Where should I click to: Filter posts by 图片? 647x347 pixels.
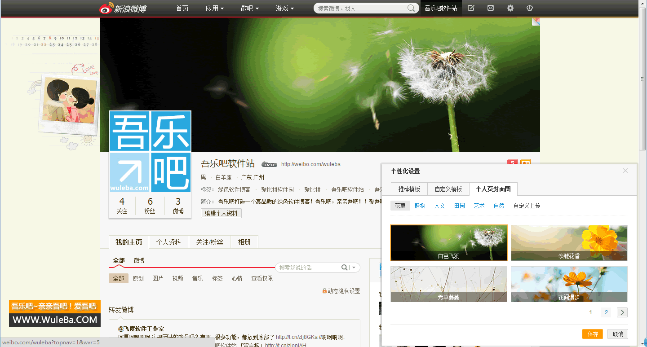tap(158, 278)
